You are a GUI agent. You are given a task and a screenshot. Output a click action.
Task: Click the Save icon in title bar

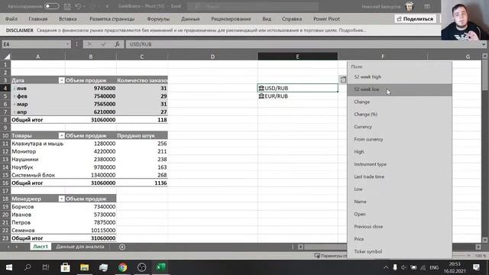coord(67,6)
